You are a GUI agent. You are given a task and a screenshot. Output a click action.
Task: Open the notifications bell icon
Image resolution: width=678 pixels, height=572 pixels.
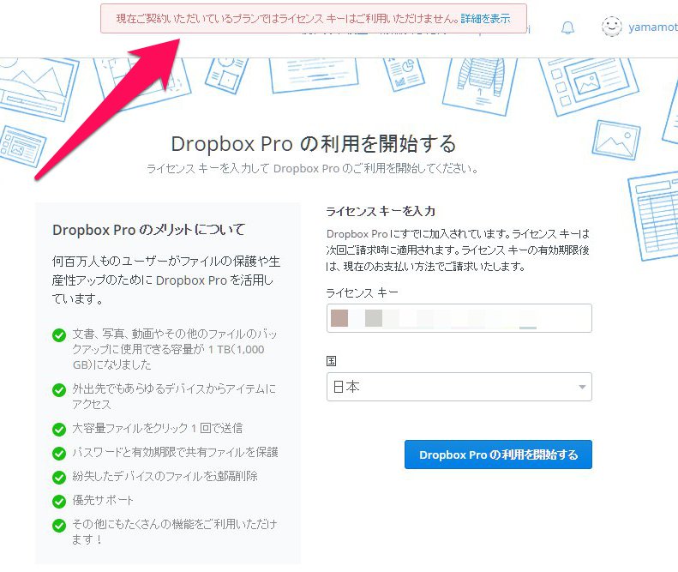(x=567, y=27)
